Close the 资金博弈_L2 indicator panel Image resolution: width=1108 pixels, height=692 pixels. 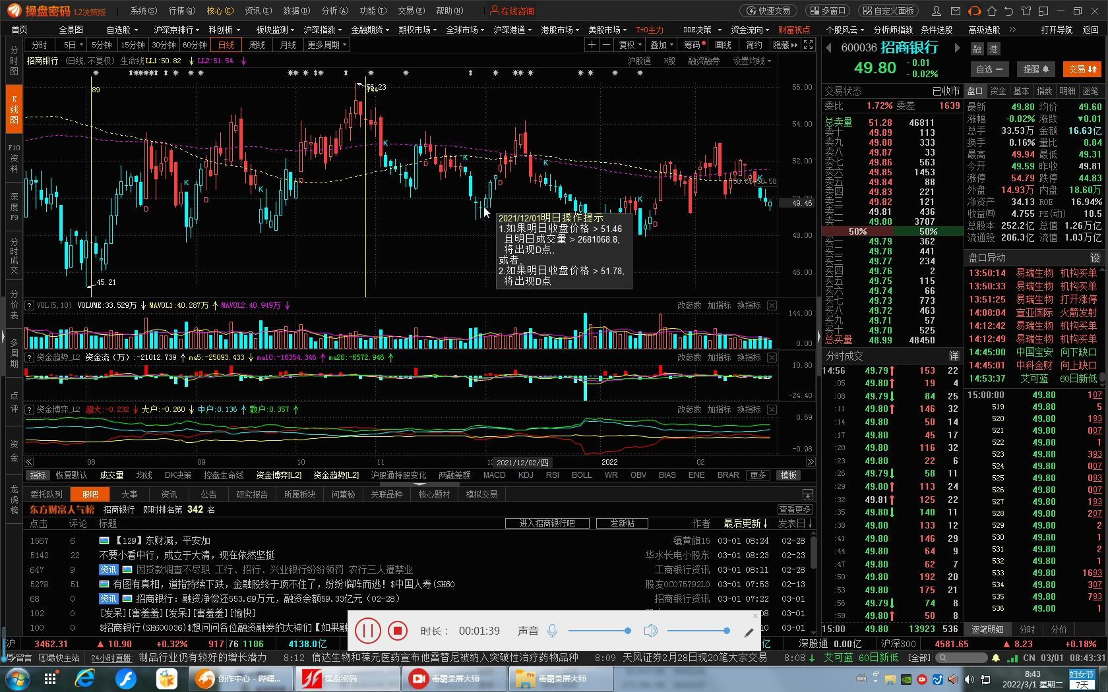coord(772,409)
